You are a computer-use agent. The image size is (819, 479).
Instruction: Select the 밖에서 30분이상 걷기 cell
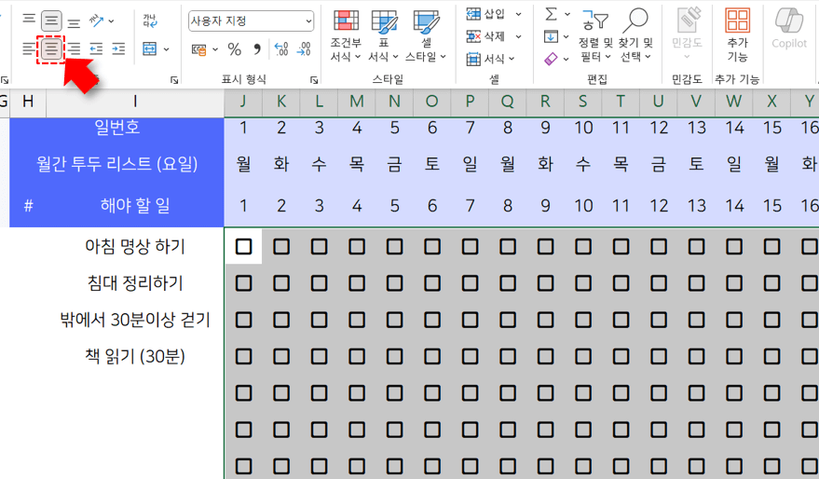pos(135,320)
